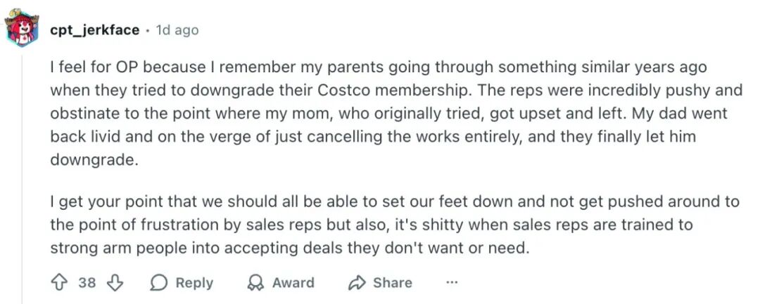Open the three-dot more options menu
Viewport: 760px width, 304px height.
tap(452, 283)
